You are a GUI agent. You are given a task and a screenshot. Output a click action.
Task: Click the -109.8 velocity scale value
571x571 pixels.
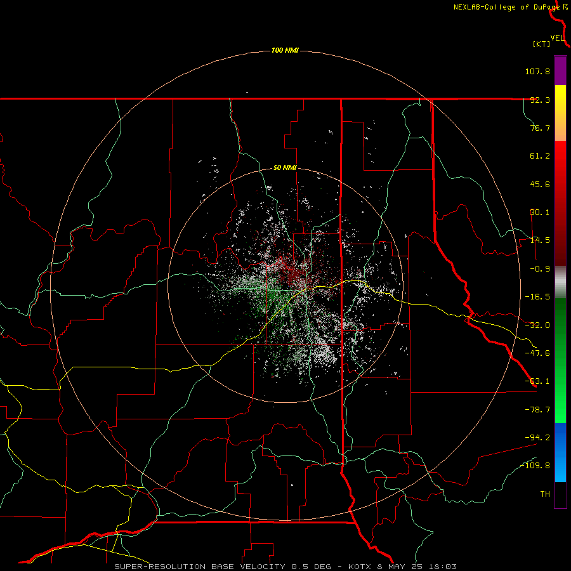(x=535, y=466)
